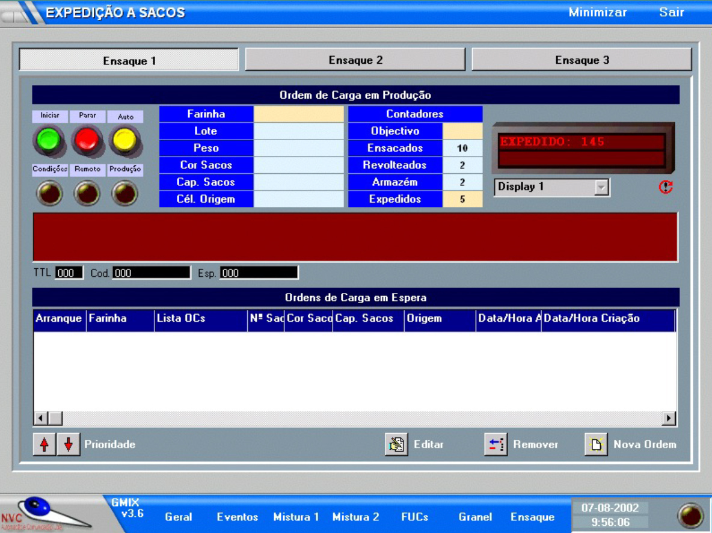Click the Editar order icon
The width and height of the screenshot is (712, 533).
pos(396,445)
